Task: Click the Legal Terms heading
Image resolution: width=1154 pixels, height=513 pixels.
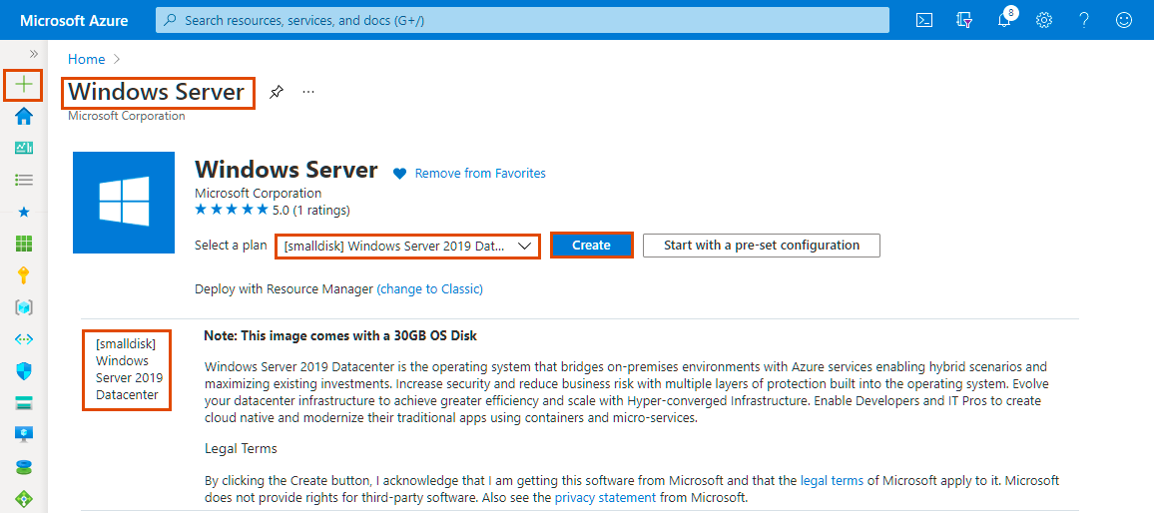Action: pos(241,448)
